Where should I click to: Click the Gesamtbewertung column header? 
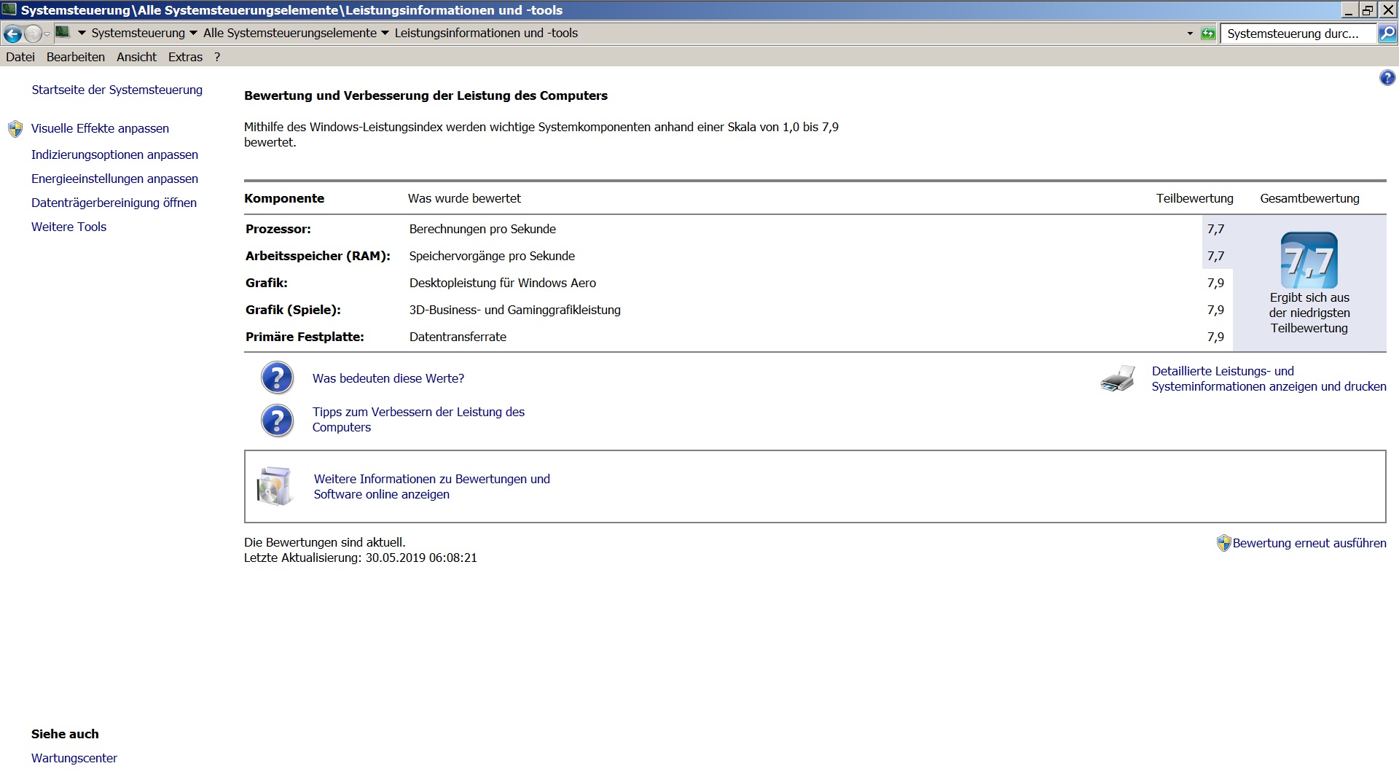point(1309,198)
